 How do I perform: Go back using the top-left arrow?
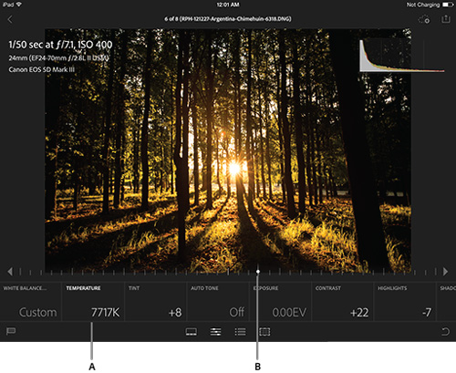(x=10, y=19)
